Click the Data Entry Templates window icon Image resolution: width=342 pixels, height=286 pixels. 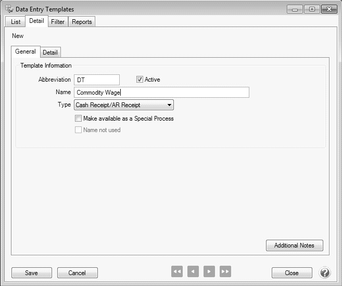[9, 9]
